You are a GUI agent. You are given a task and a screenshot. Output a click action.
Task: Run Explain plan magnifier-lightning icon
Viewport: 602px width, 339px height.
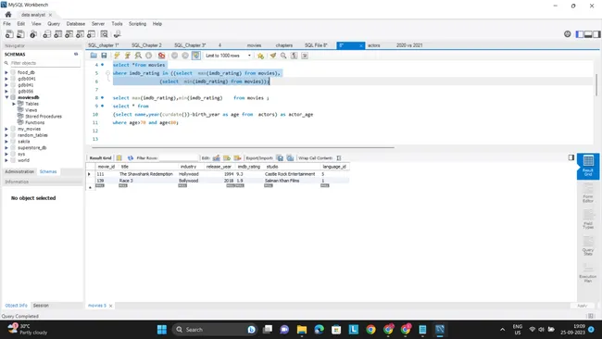(x=138, y=56)
